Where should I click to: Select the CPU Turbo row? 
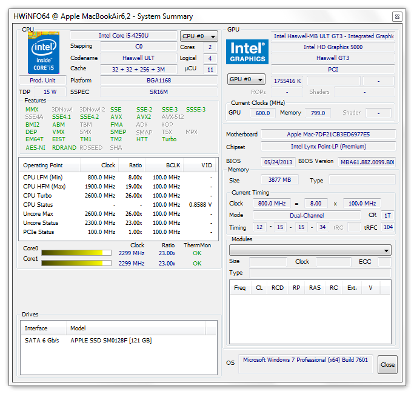pyautogui.click(x=118, y=196)
